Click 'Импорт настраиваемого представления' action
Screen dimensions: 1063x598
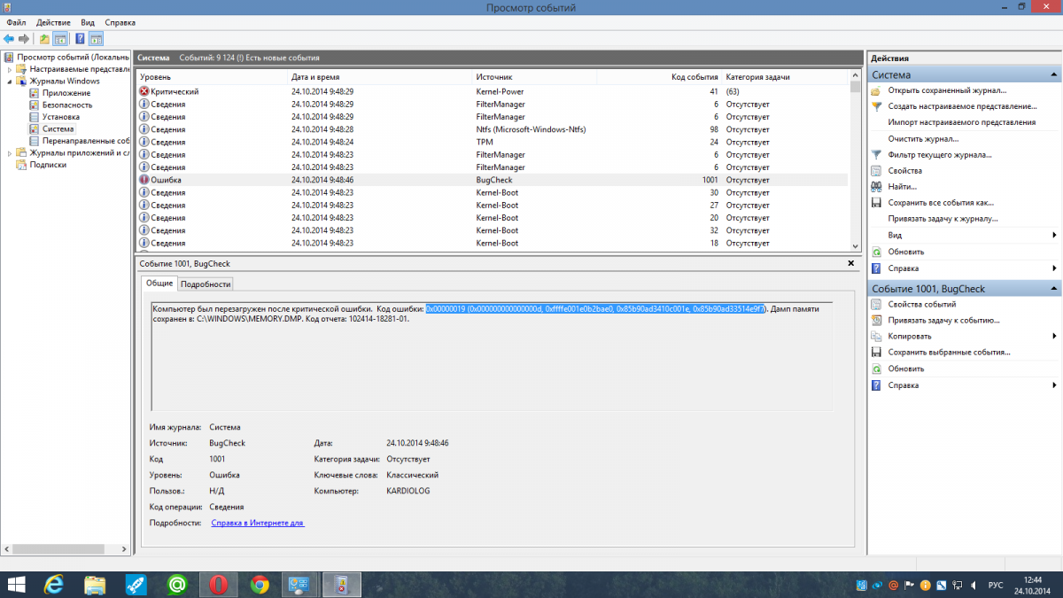(x=962, y=122)
